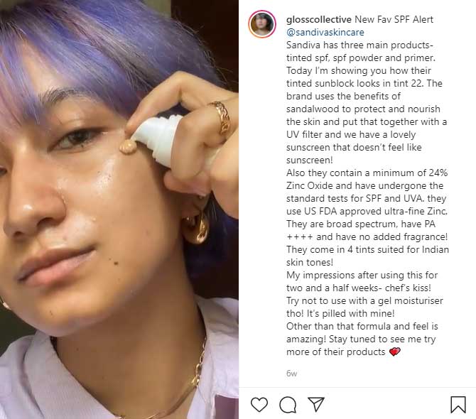Screen dimensions: 476x419
Task: Open the glosscollective profile avatar
Action: (262, 24)
